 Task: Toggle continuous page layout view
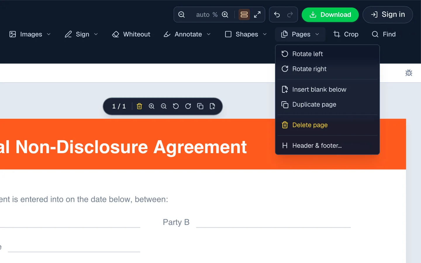tap(244, 15)
